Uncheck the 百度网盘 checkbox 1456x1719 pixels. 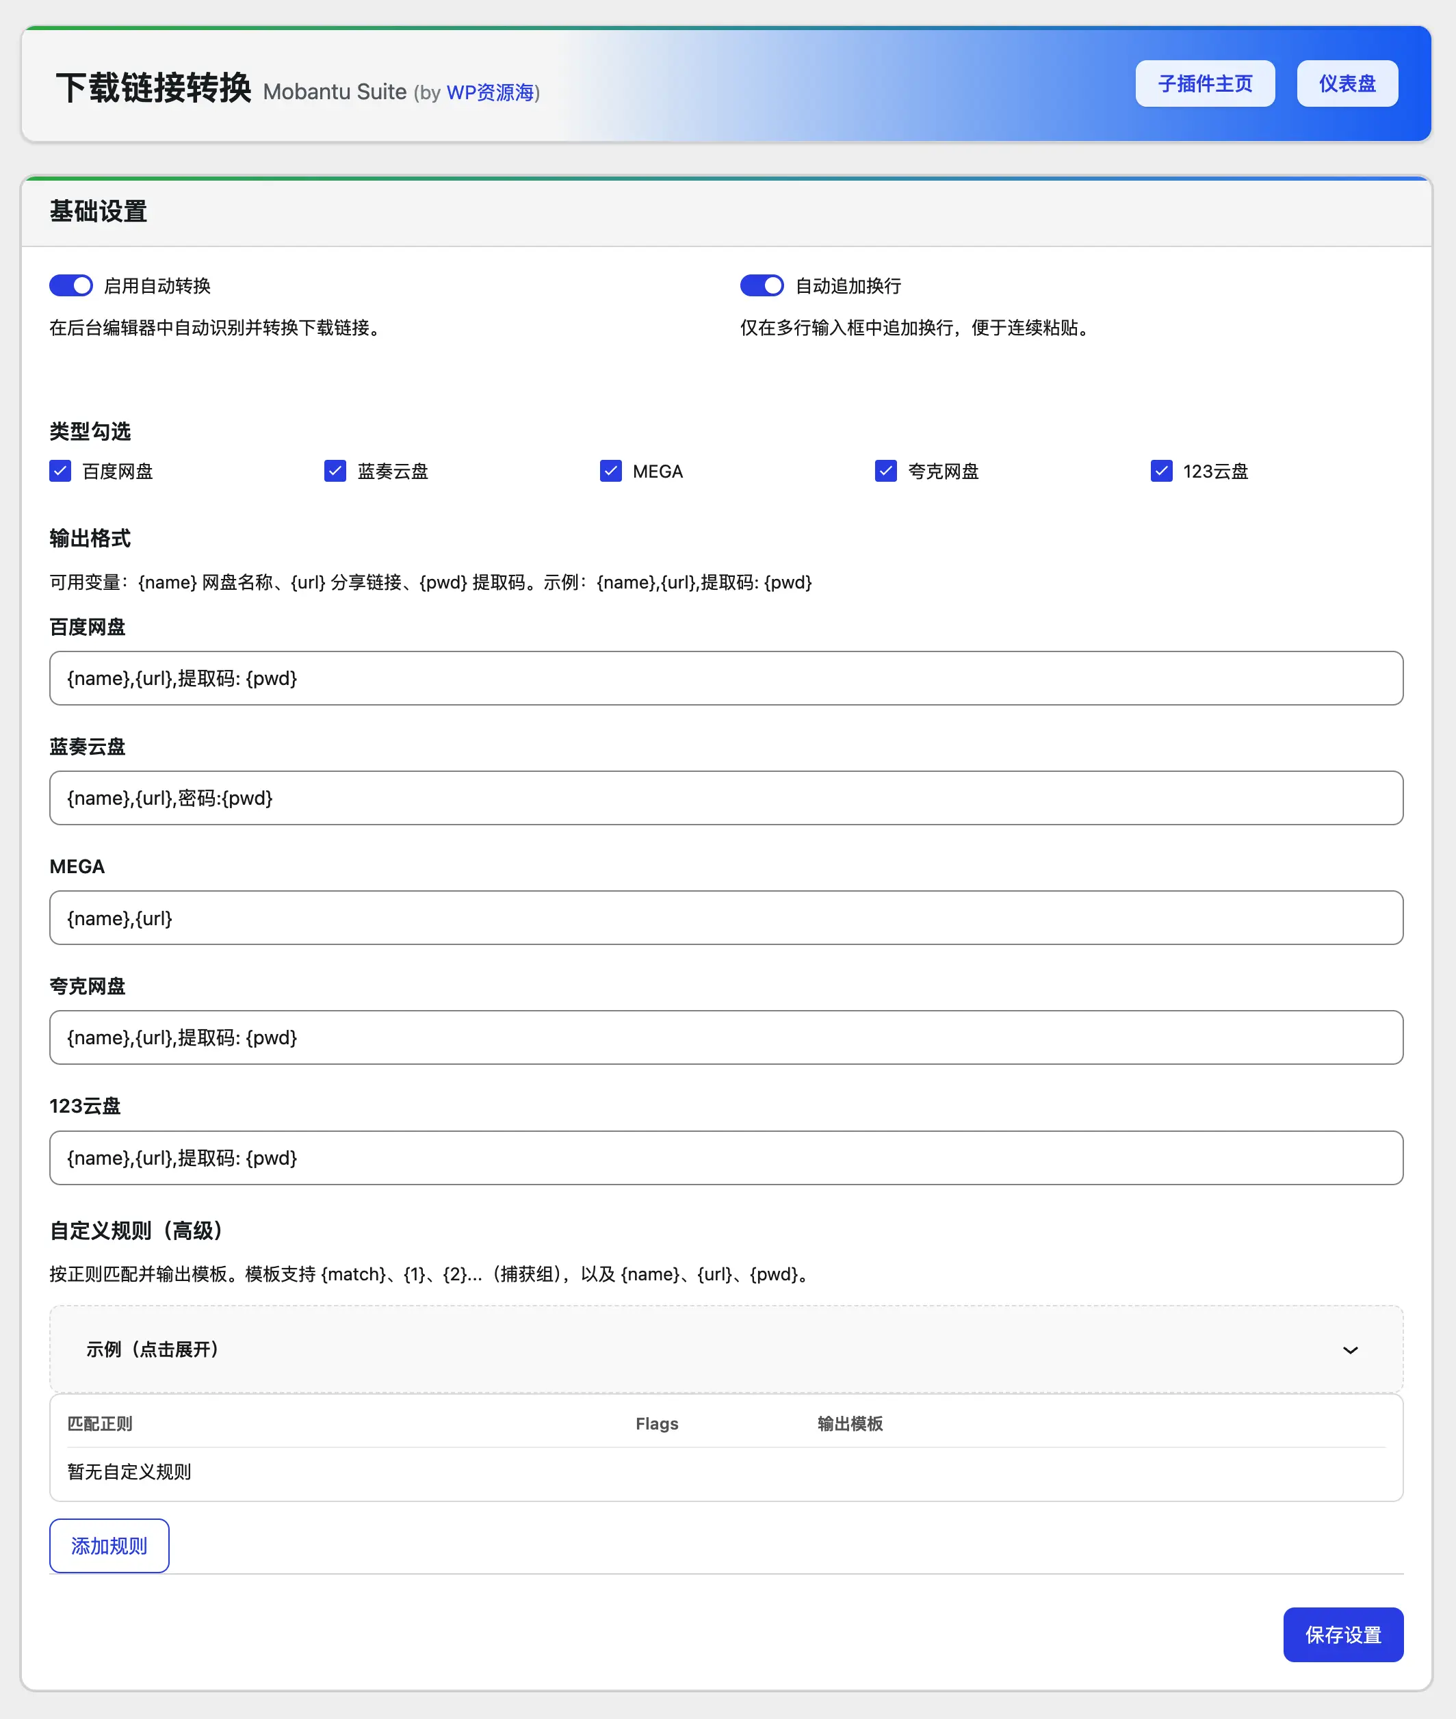click(60, 471)
